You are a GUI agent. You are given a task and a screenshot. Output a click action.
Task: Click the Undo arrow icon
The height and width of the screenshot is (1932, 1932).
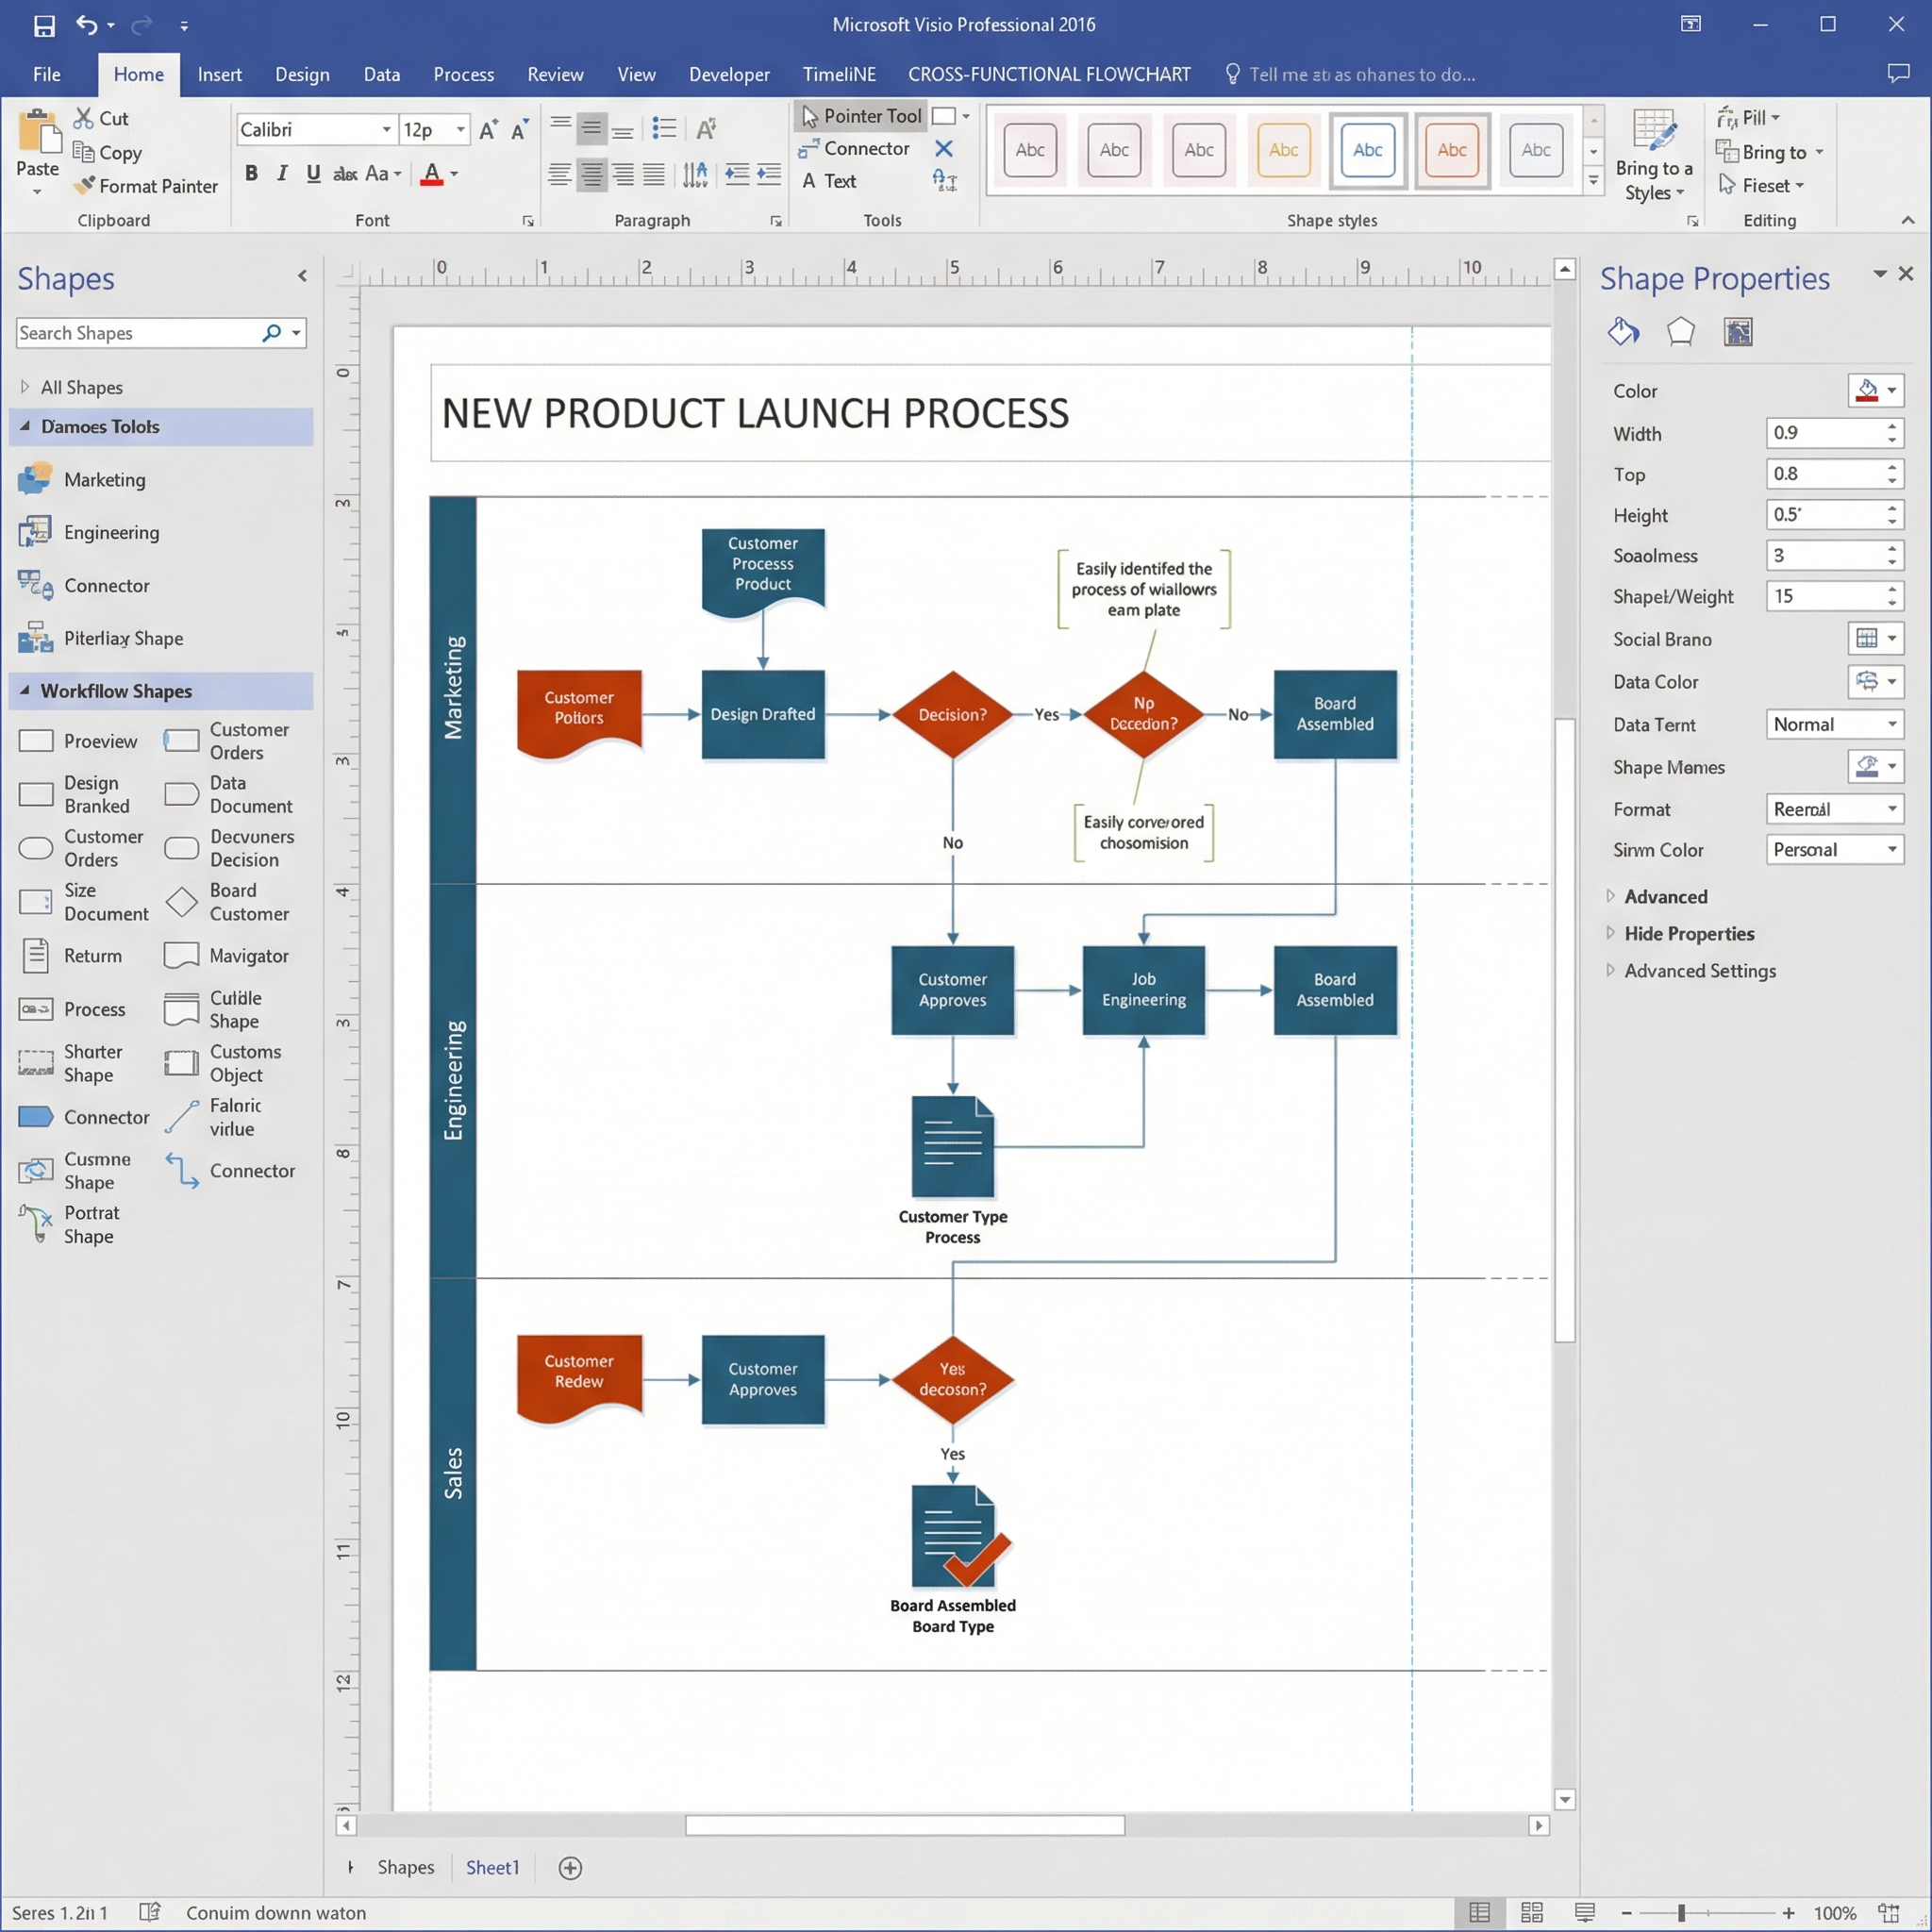coord(87,25)
